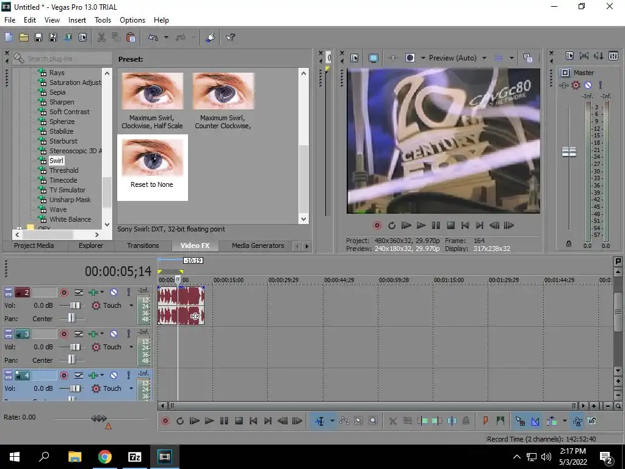Copy snapshot icon in preview toolbar
The width and height of the screenshot is (625, 469).
point(528,58)
